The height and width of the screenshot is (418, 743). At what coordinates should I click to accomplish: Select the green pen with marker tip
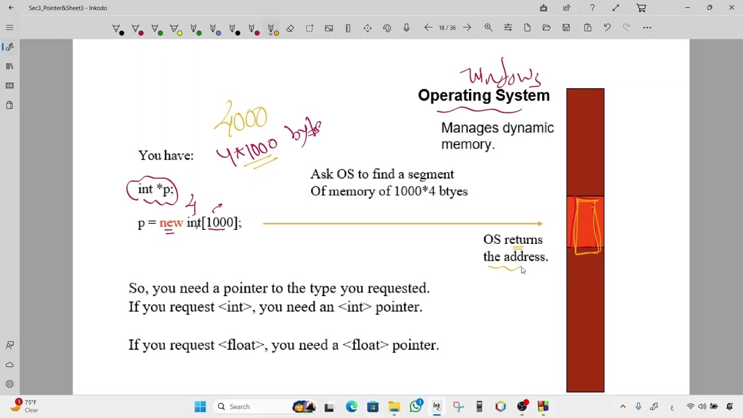[x=157, y=28]
